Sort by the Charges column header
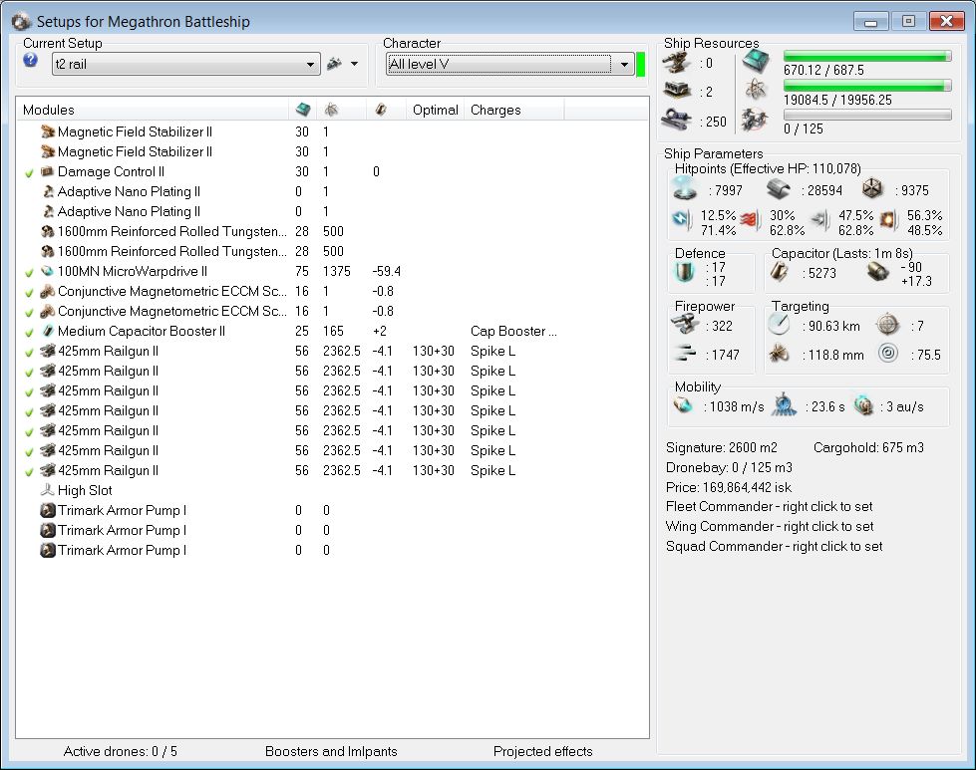The width and height of the screenshot is (976, 770). [x=514, y=110]
